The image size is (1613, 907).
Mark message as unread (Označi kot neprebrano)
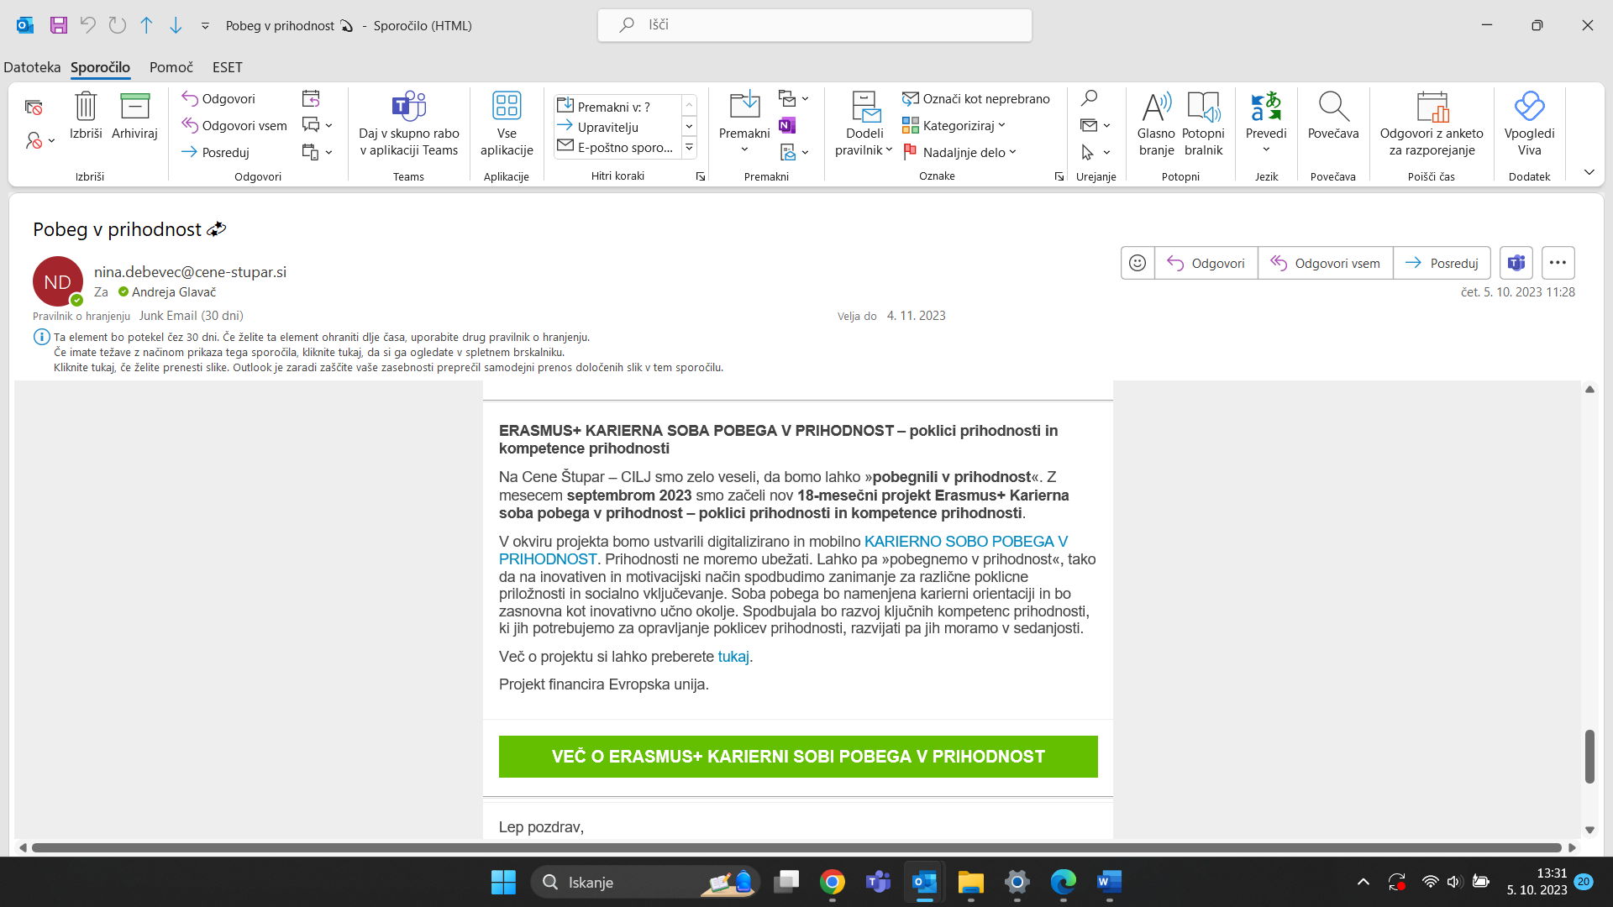[976, 99]
